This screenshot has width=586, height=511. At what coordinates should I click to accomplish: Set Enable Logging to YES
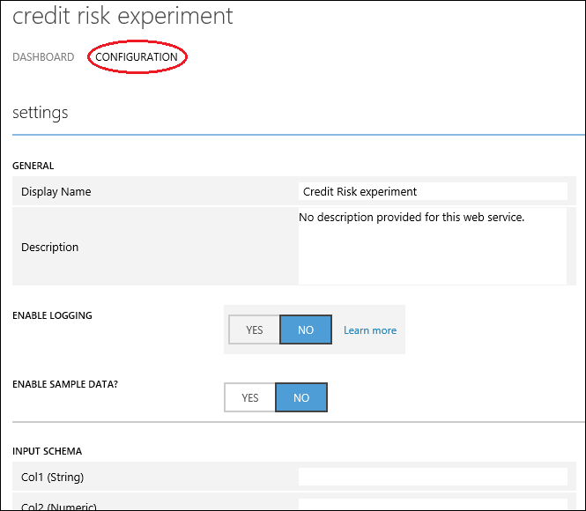tap(254, 330)
